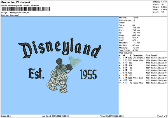Click the 'N#' column header
Viewport: 168px width, 118px height.
(124, 55)
